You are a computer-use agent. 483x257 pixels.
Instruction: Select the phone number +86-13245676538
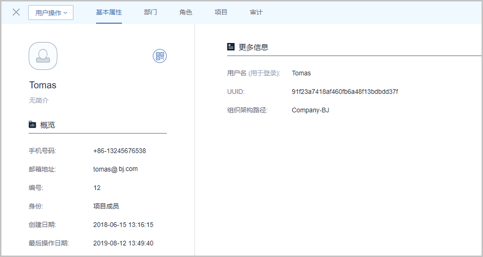(119, 151)
